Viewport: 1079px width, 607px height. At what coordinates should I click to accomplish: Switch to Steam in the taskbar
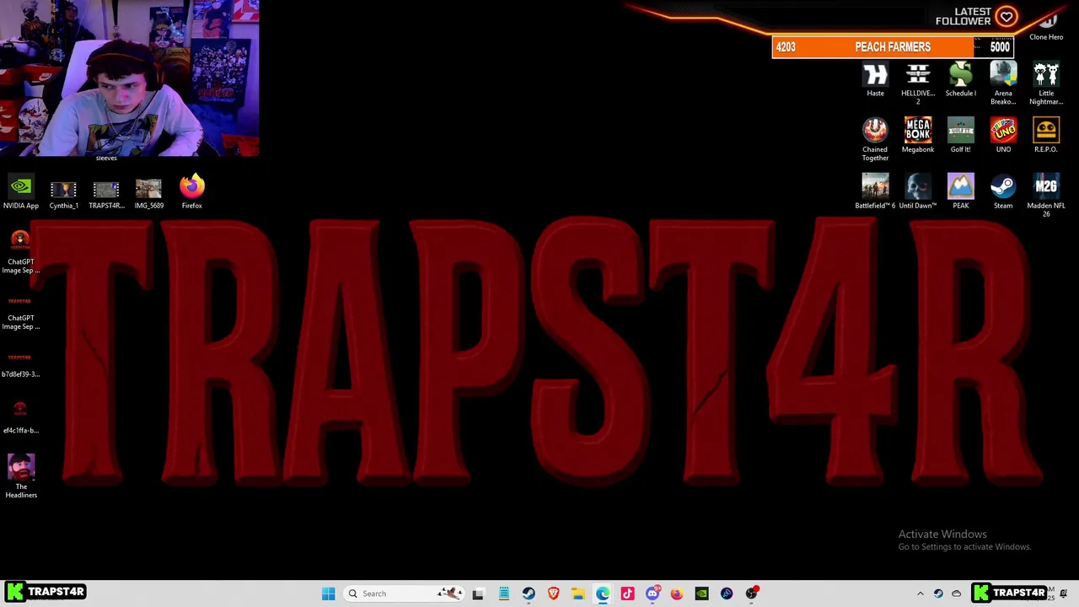click(x=529, y=594)
